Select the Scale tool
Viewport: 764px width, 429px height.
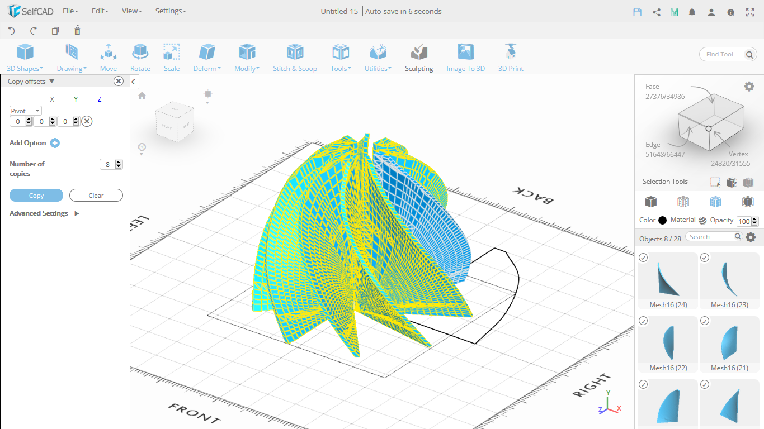coord(172,58)
